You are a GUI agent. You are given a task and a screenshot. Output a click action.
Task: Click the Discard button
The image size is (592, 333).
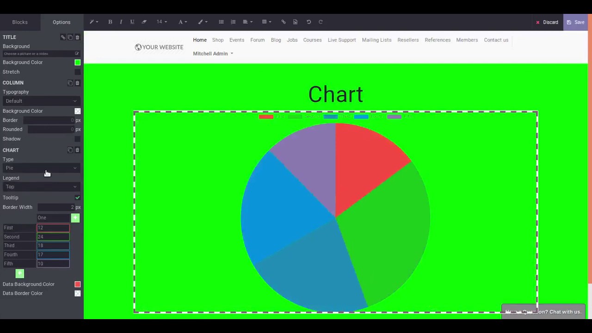coord(547,22)
